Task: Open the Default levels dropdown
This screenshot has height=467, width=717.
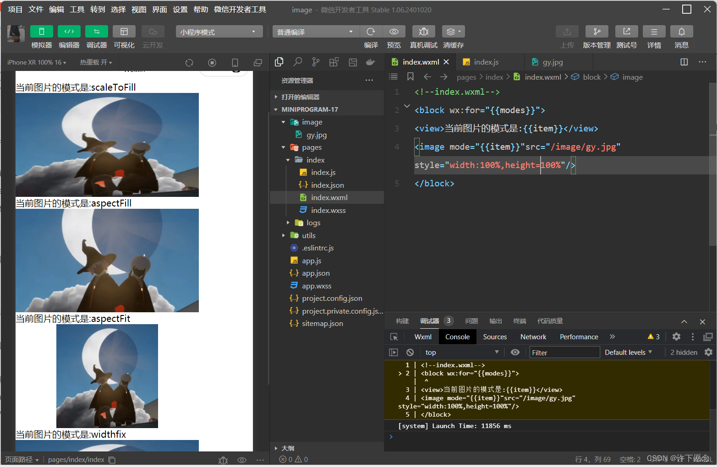Action: 628,352
